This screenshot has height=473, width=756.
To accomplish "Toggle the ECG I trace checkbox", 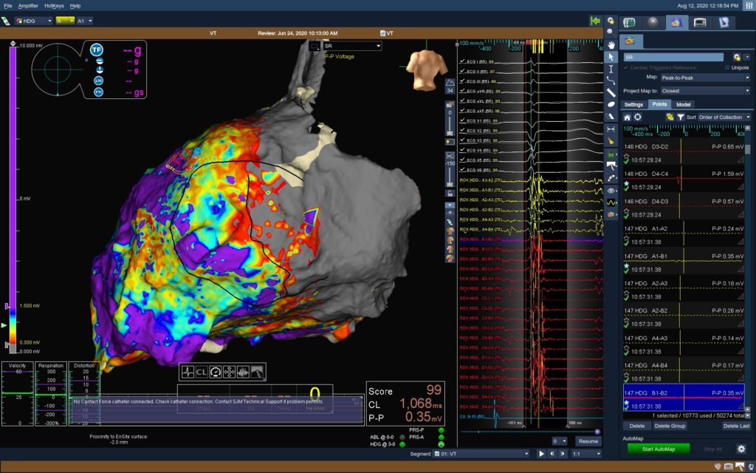I will pyautogui.click(x=462, y=61).
